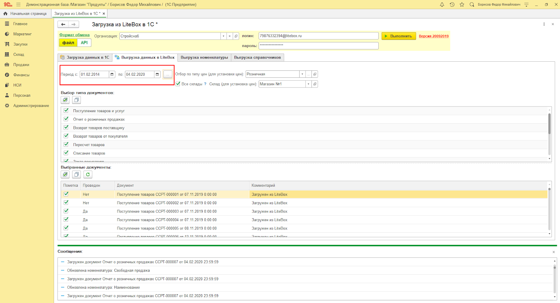Open form's three-dot options menu
This screenshot has height=303, width=560.
(544, 24)
